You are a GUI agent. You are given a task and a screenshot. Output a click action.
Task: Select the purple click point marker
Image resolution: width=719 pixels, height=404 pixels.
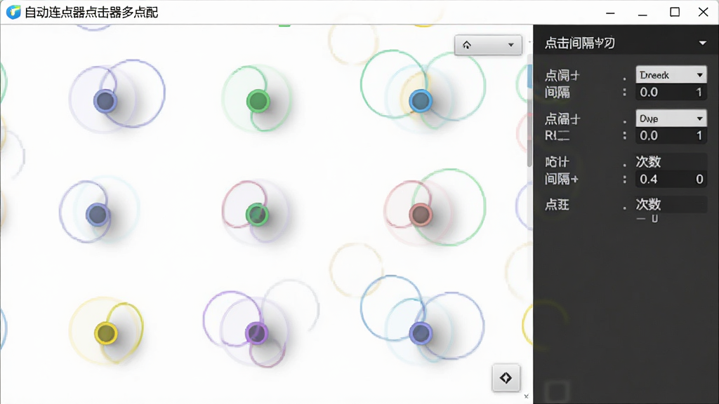(256, 333)
